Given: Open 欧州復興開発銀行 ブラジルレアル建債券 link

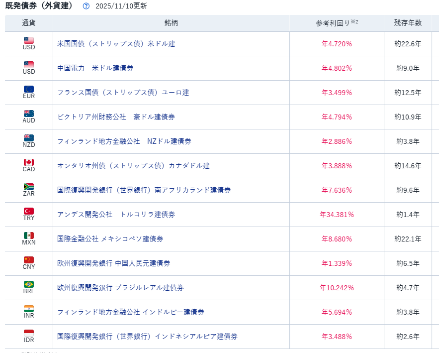Looking at the screenshot, I should click(120, 288).
